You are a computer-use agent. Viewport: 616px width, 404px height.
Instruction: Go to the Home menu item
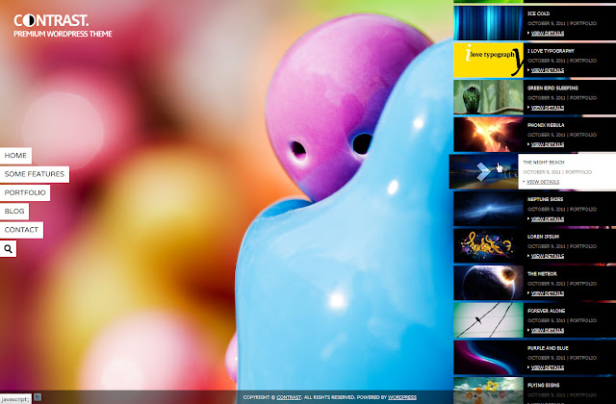click(x=15, y=156)
